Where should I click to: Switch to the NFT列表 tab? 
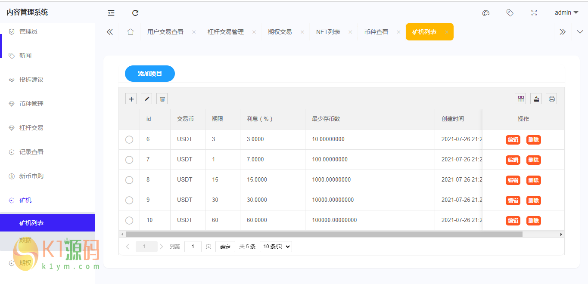coord(328,32)
